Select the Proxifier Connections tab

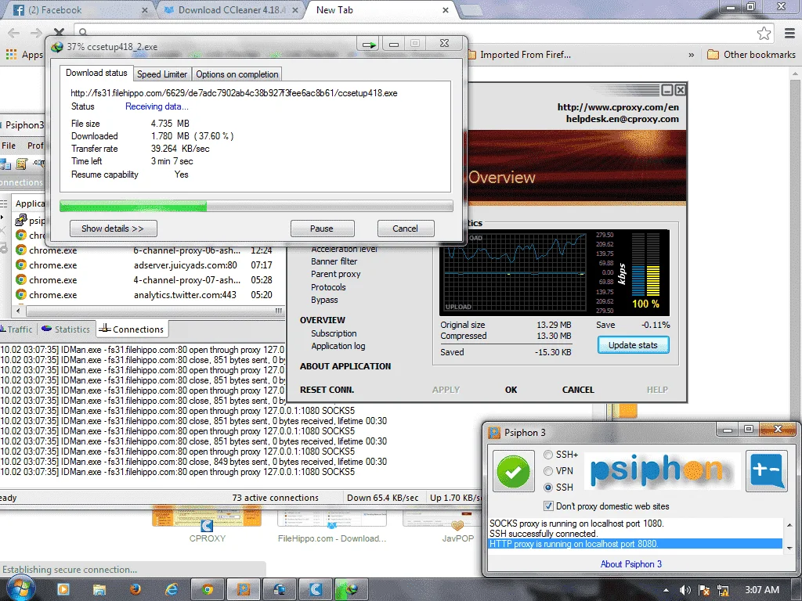click(x=132, y=329)
